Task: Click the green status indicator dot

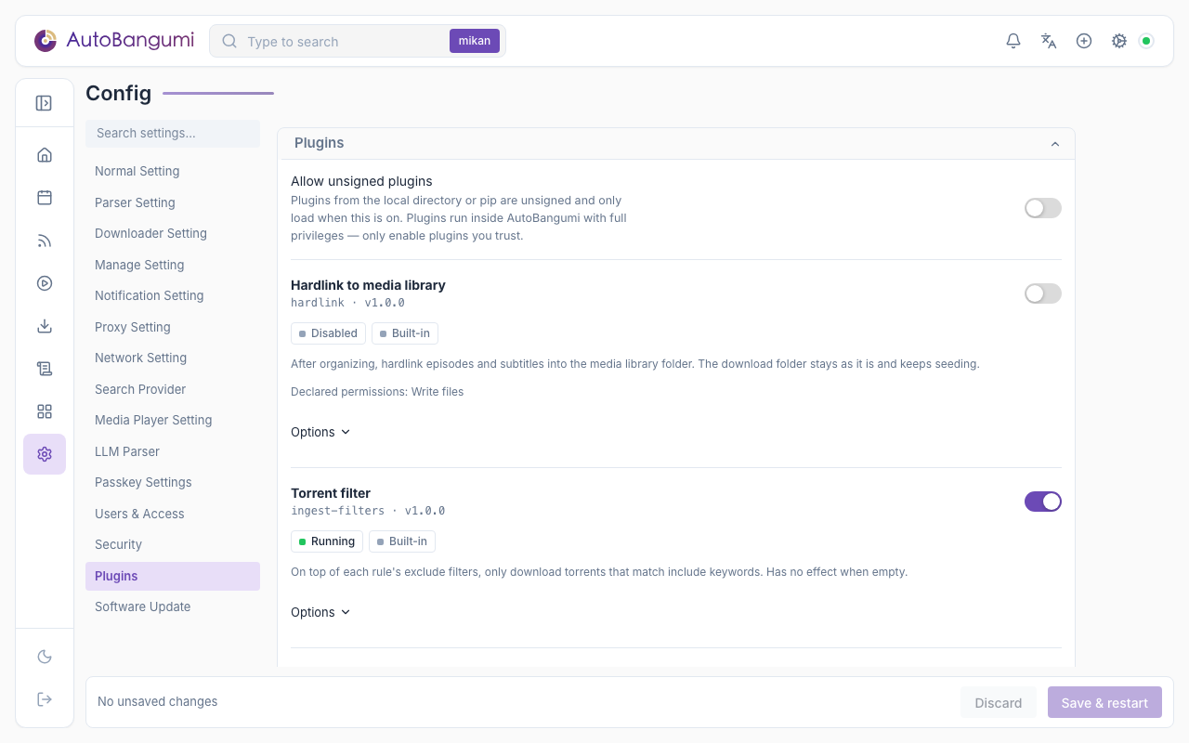Action: coord(1146,41)
